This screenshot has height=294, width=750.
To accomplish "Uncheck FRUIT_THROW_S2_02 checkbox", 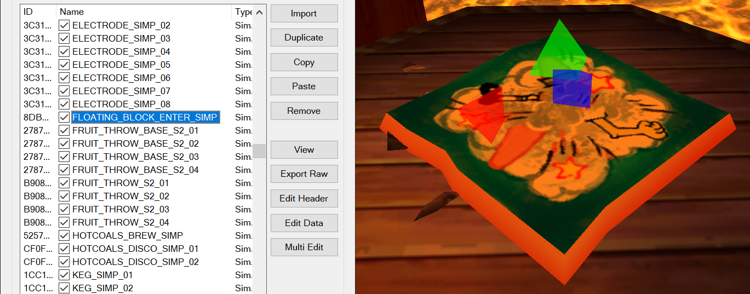I will click(64, 196).
